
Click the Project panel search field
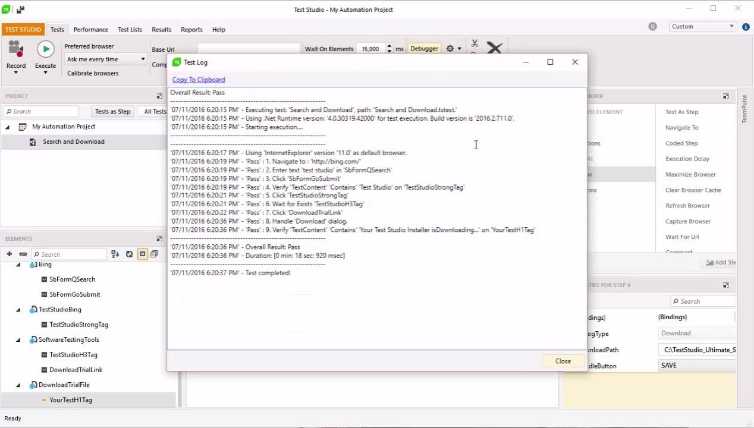(40, 111)
